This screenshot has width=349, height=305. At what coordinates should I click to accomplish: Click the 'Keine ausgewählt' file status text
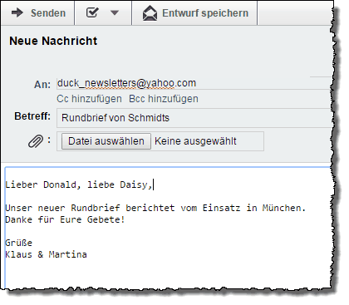click(195, 141)
